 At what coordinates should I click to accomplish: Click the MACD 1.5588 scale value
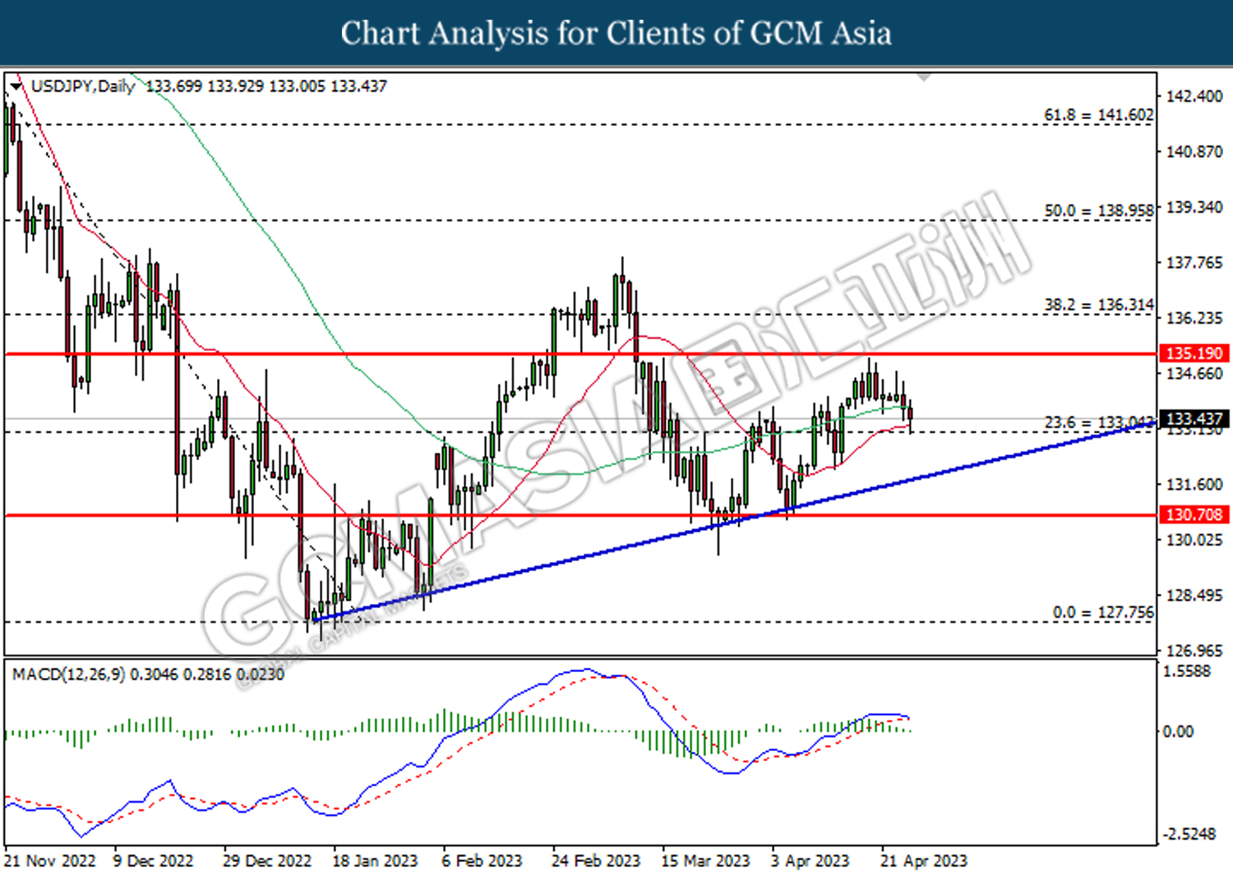(1187, 671)
